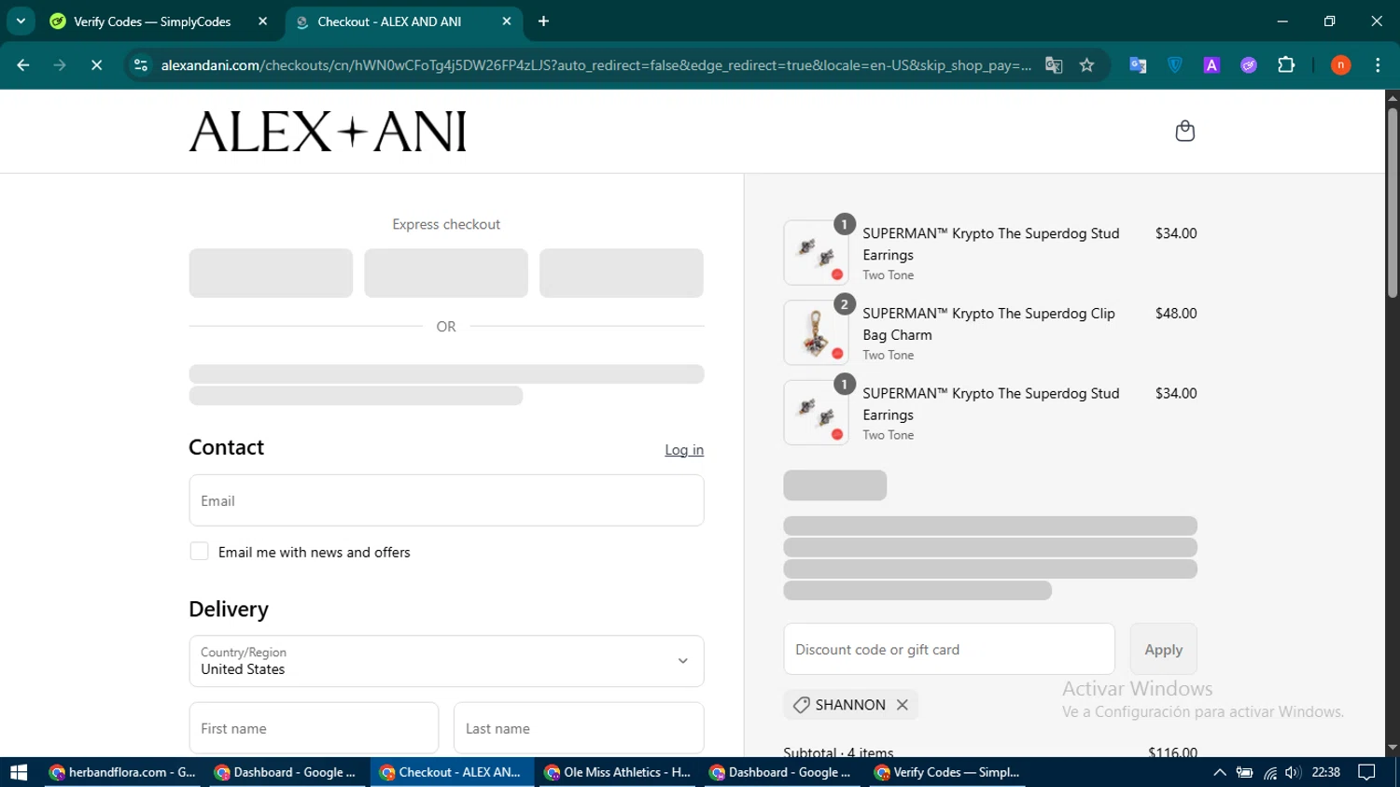This screenshot has height=787, width=1400.
Task: Stop loading the page
Action: pos(96,65)
